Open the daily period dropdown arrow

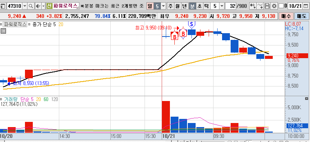(163, 6)
